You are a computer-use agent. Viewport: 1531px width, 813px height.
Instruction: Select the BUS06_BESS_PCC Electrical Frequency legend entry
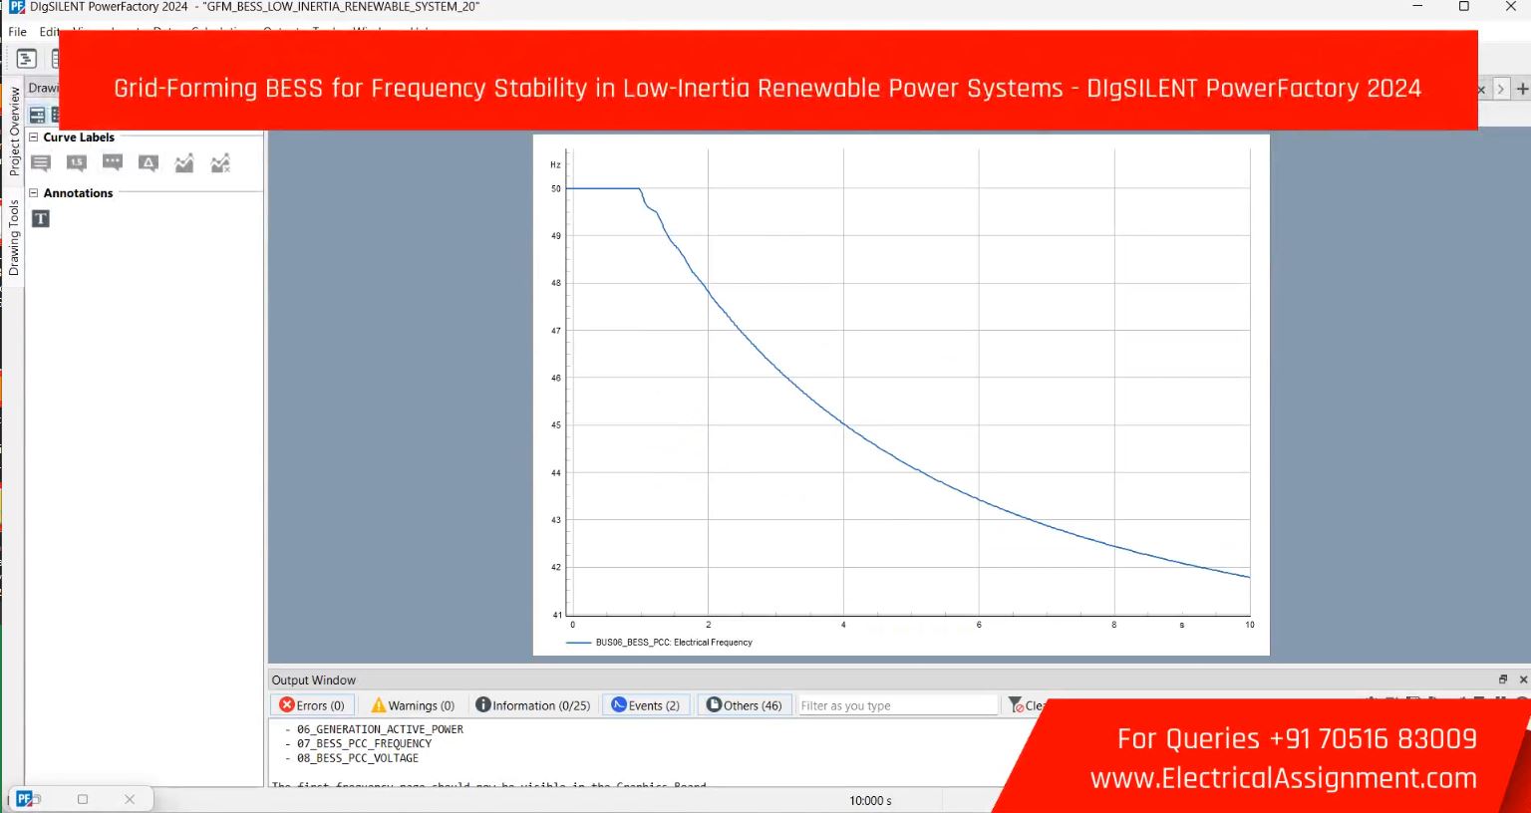(x=659, y=643)
